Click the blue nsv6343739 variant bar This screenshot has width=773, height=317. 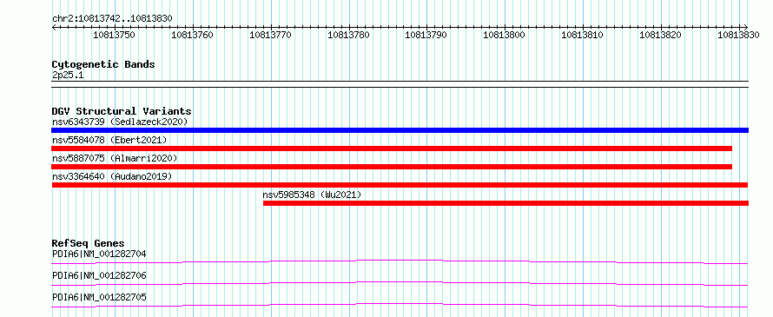click(400, 130)
